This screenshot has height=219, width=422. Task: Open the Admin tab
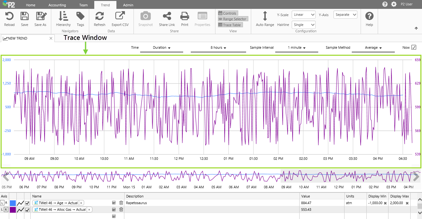128,5
